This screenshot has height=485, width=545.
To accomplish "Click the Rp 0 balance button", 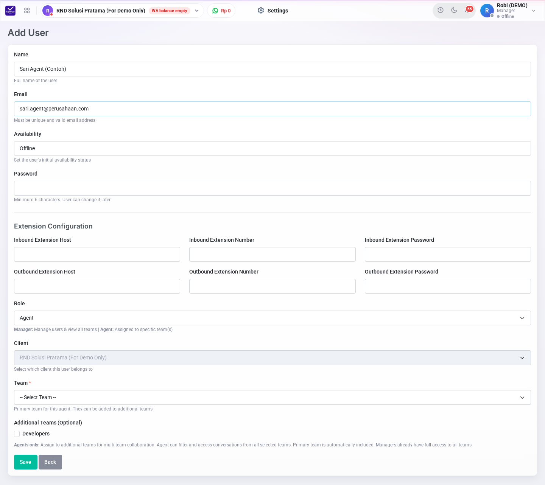I will pyautogui.click(x=221, y=11).
